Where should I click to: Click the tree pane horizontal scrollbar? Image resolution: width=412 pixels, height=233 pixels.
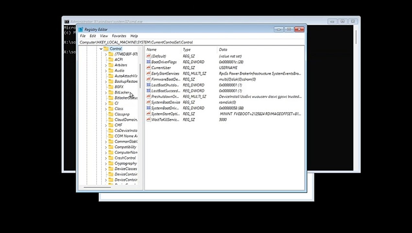[x=97, y=187]
